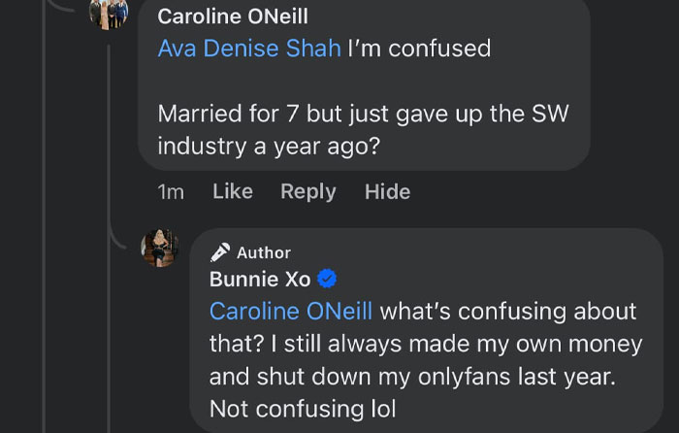Click the "I'm confused" comment text
Screen dimensions: 679x433
pos(419,48)
